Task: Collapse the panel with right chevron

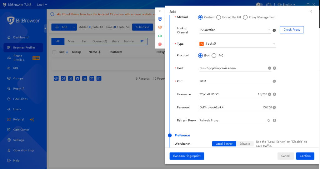Action: (160, 11)
